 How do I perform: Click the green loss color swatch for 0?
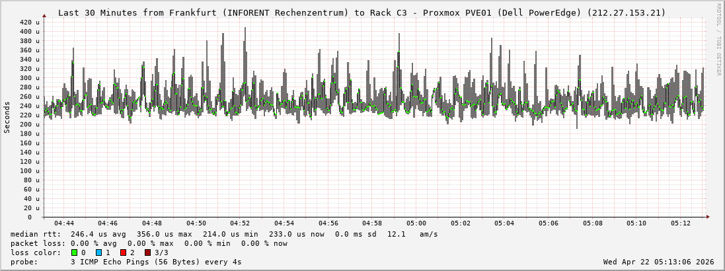[x=74, y=252]
